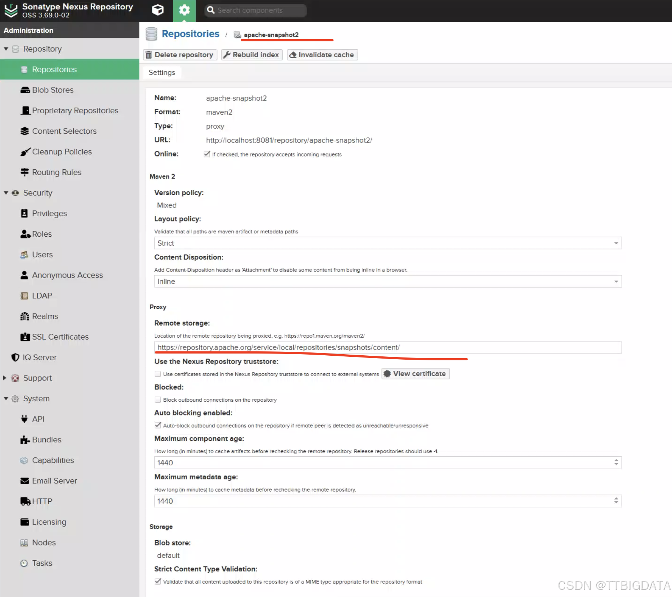Open the Browse cube icon in header
The height and width of the screenshot is (597, 672).
(158, 10)
